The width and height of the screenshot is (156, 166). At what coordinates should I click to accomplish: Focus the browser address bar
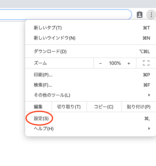65,15
